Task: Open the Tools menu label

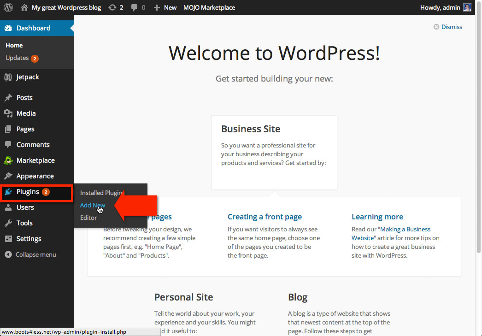Action: point(24,223)
